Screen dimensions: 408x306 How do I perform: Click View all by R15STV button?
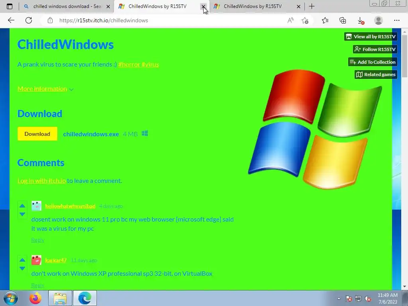click(371, 36)
